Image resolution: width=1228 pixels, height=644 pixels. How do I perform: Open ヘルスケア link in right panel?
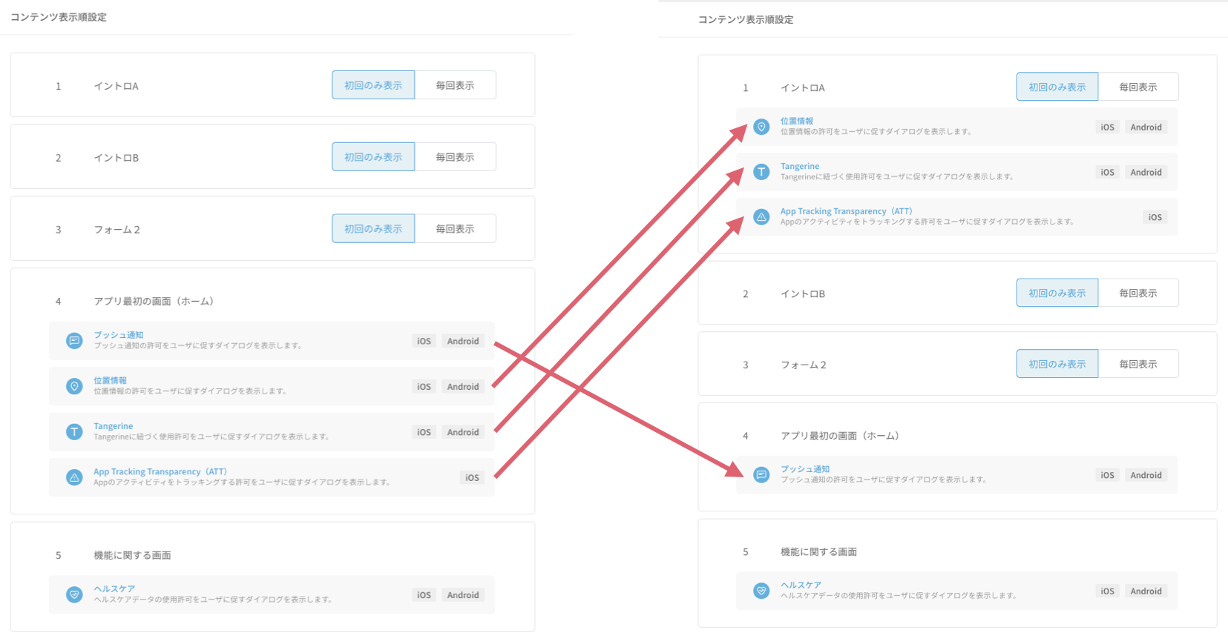tap(801, 585)
